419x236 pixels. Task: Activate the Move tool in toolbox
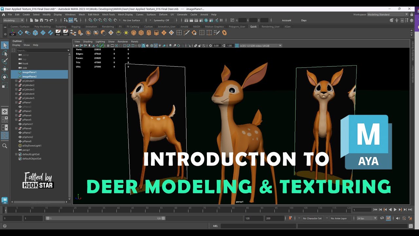[x=5, y=69]
